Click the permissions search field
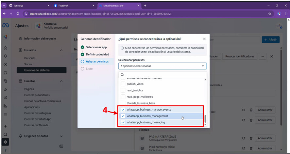The image size is (290, 154). pos(162,74)
